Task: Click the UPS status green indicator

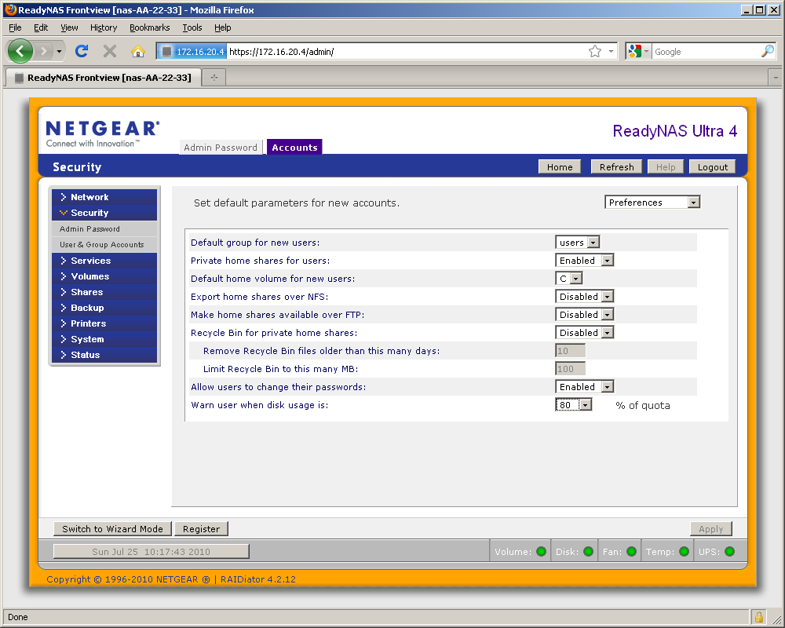Action: point(729,551)
